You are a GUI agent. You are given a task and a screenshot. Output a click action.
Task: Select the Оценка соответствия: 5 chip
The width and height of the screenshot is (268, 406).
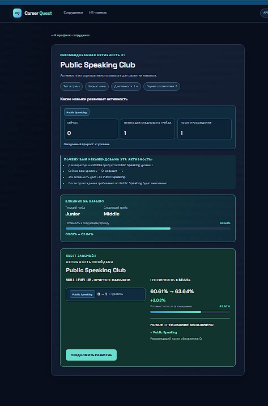pyautogui.click(x=161, y=87)
